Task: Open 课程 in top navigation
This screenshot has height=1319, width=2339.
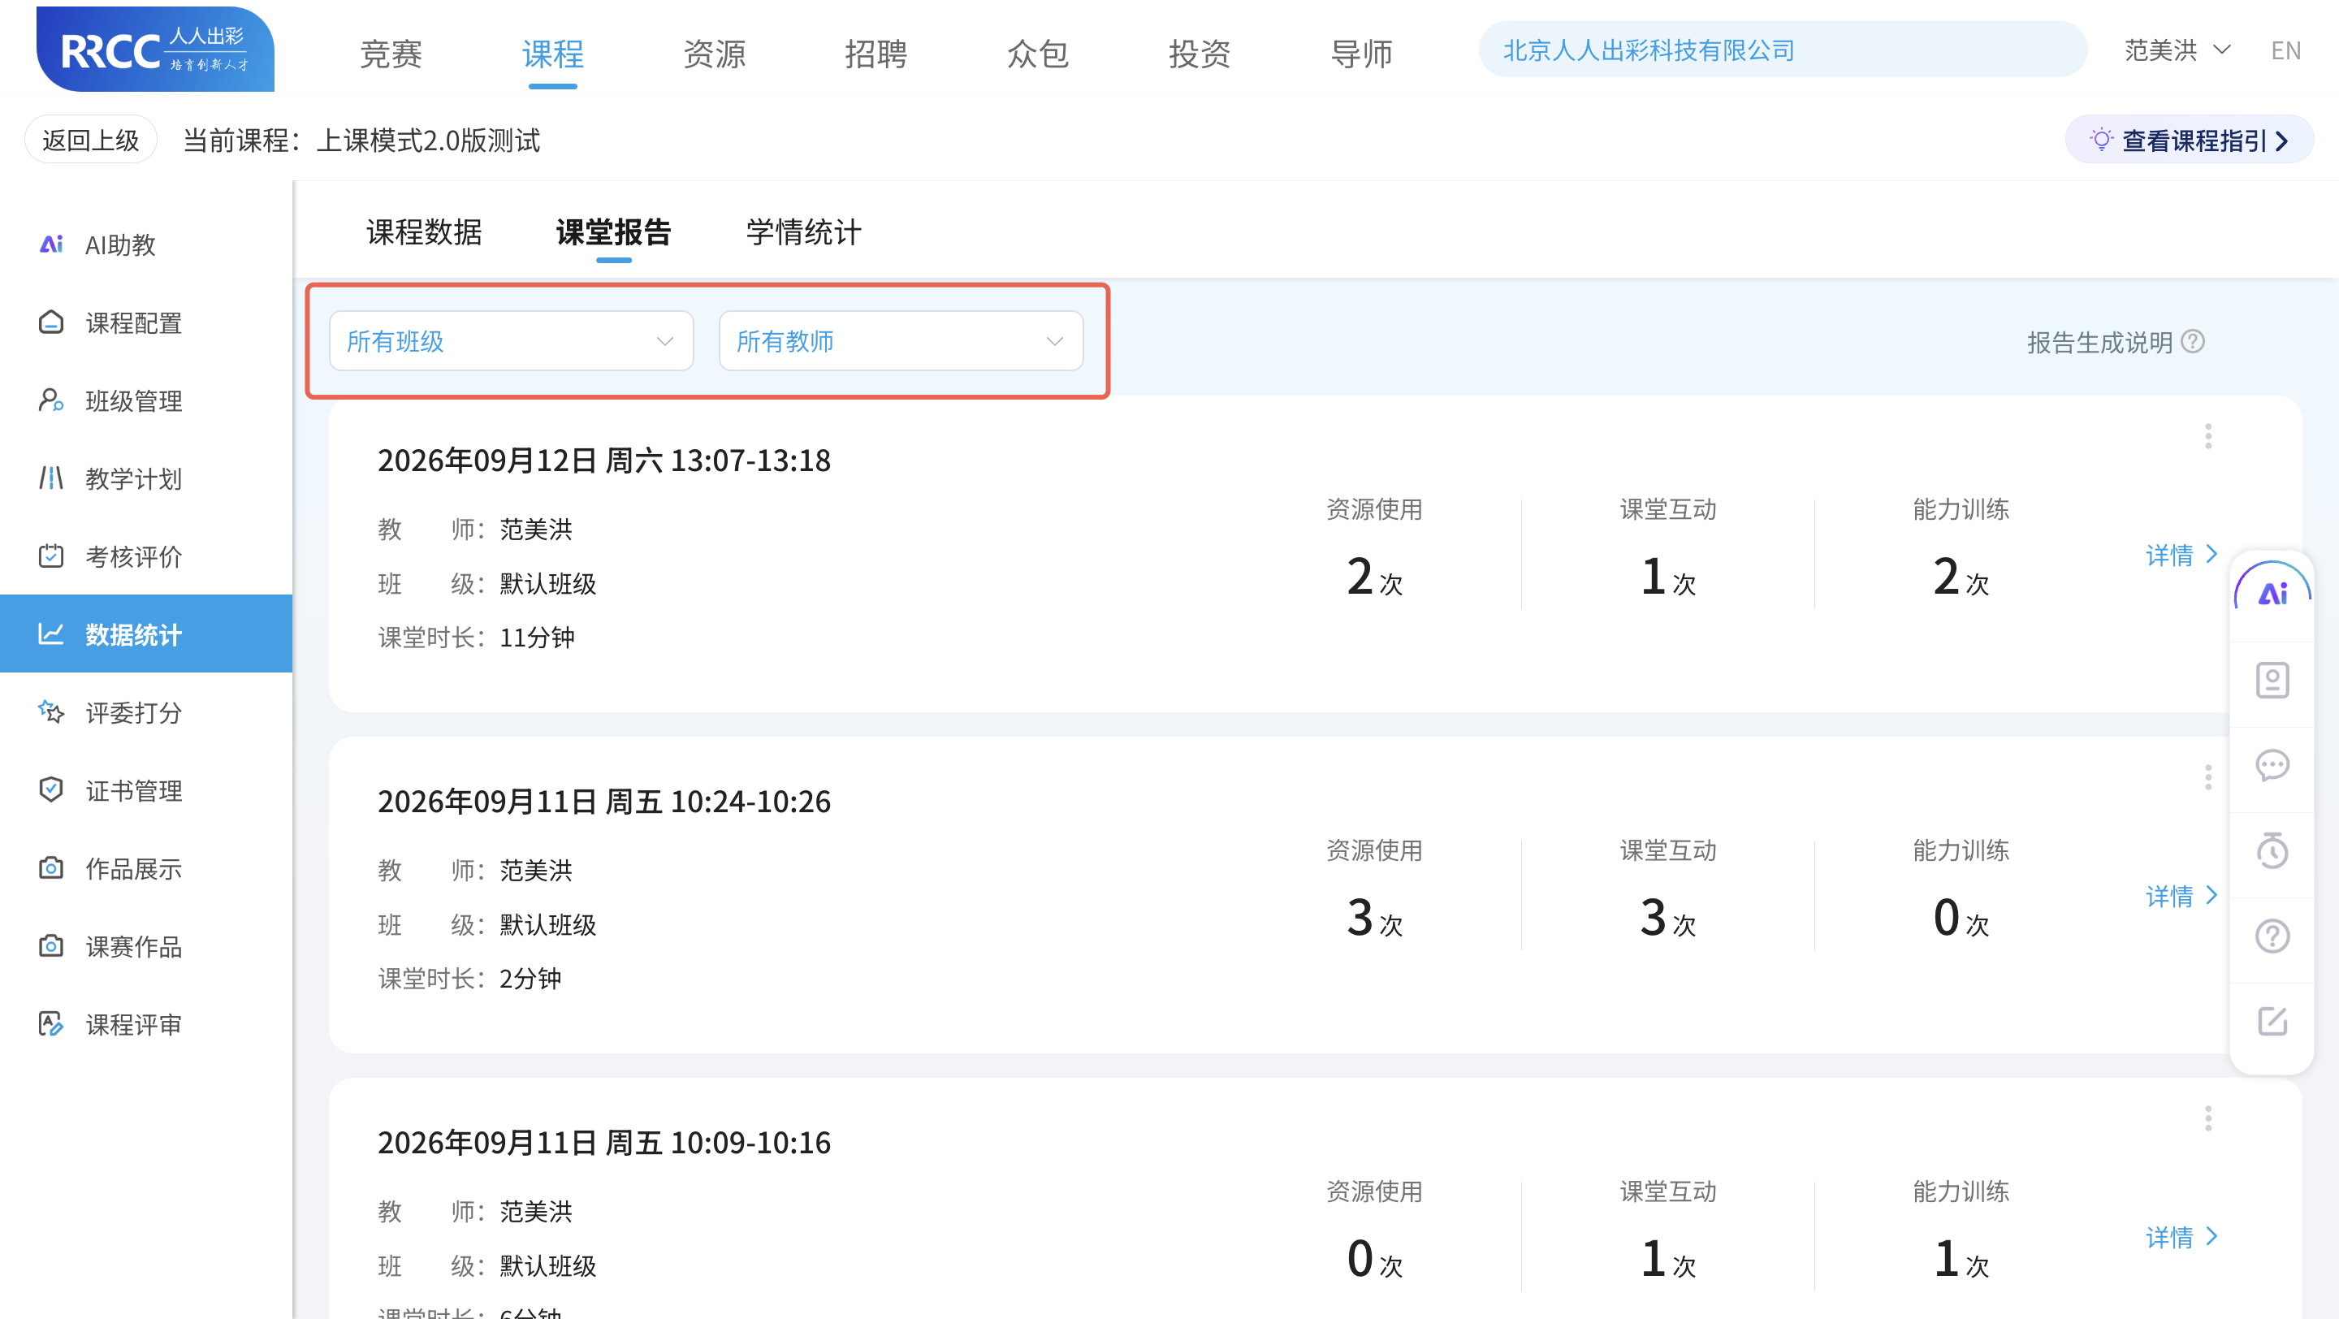Action: 553,54
